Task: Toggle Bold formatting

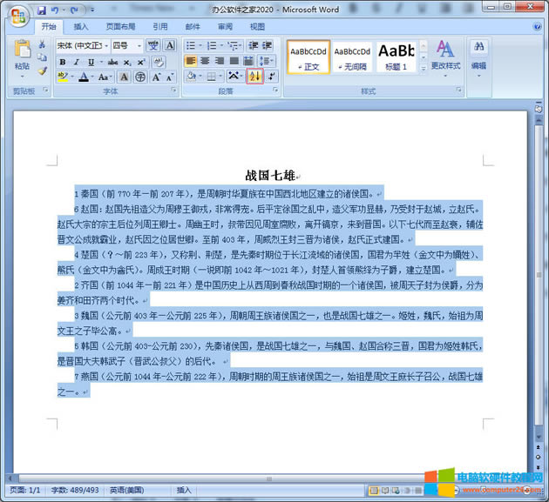Action: (x=63, y=63)
